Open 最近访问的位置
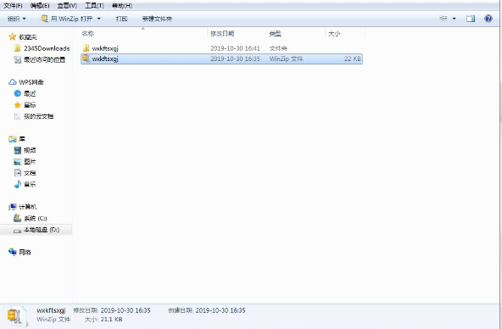Screen dimensions: 502x329 point(44,59)
